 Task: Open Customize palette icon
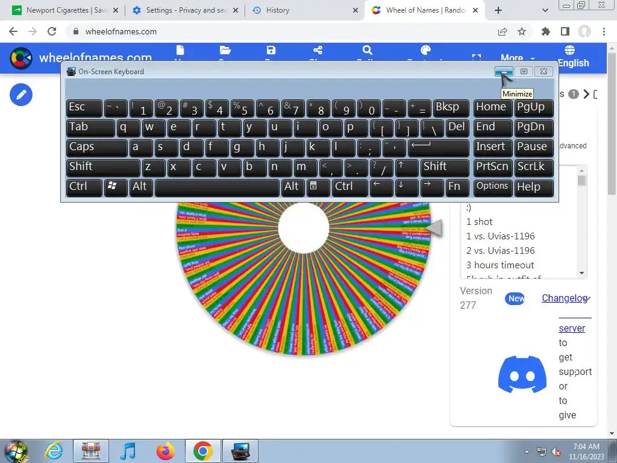(x=426, y=50)
